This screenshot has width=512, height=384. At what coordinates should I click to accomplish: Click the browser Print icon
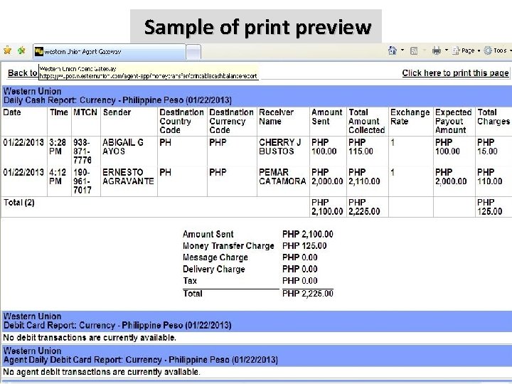tap(436, 50)
